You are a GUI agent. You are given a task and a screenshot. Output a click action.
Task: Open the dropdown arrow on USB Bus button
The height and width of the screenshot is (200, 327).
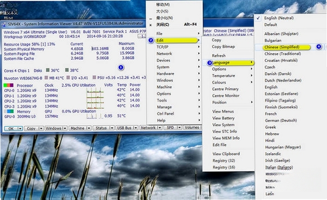(136, 128)
